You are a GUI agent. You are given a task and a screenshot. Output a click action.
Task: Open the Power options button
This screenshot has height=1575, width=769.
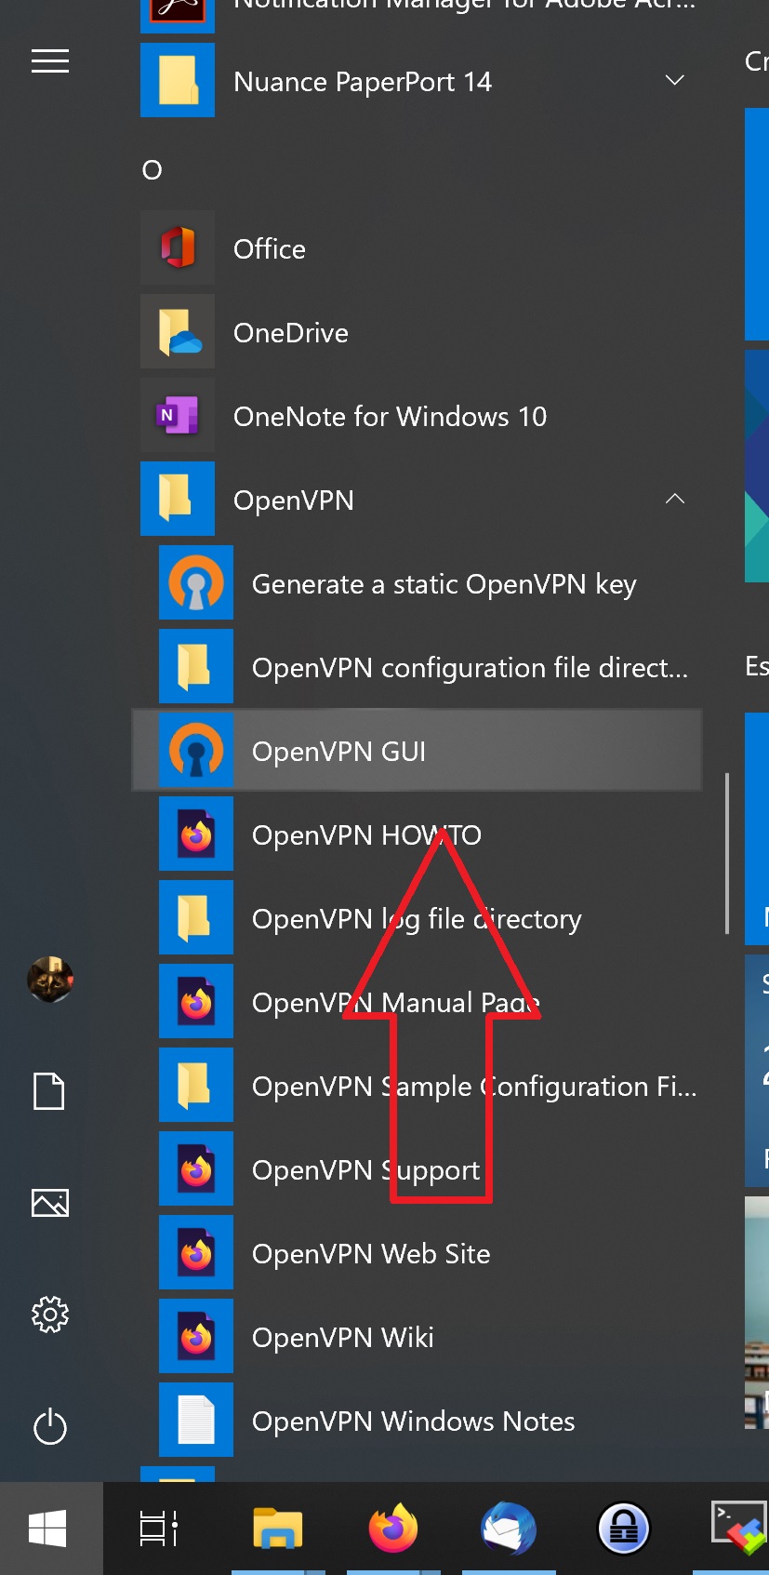coord(50,1426)
